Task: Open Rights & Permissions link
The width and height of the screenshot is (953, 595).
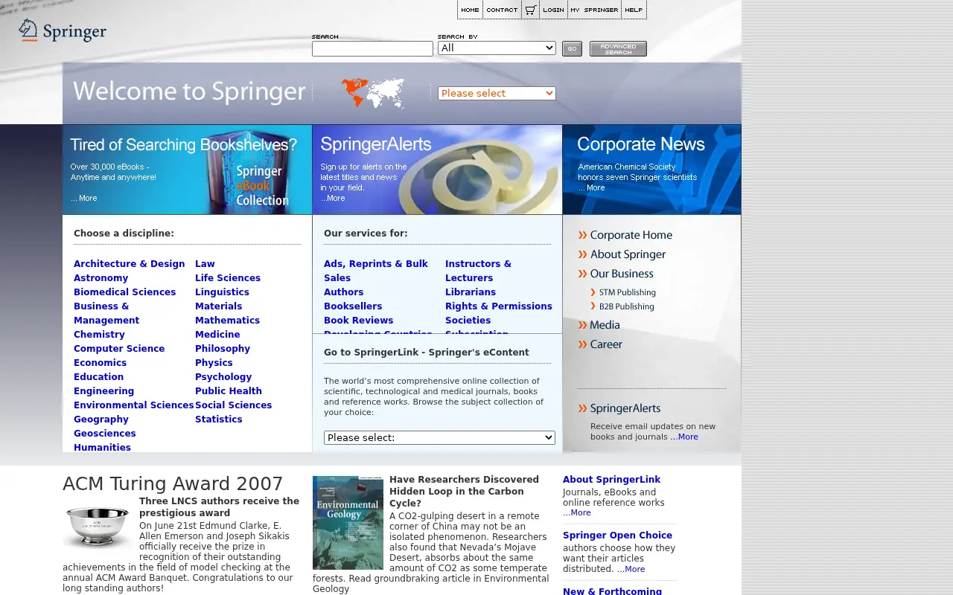Action: 499,306
